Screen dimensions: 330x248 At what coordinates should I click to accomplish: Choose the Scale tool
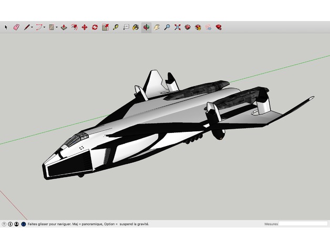105,27
